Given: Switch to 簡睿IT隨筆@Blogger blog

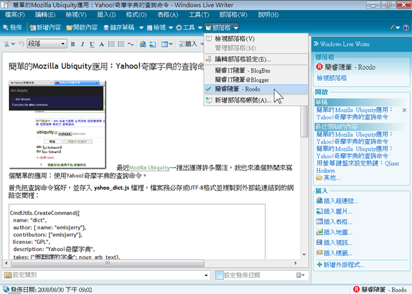Looking at the screenshot, I should pyautogui.click(x=256, y=80).
